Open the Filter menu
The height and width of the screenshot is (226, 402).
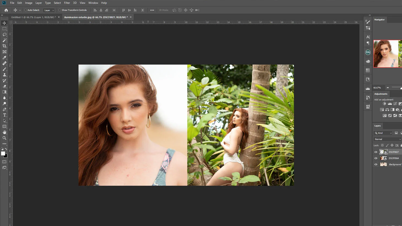(67, 3)
